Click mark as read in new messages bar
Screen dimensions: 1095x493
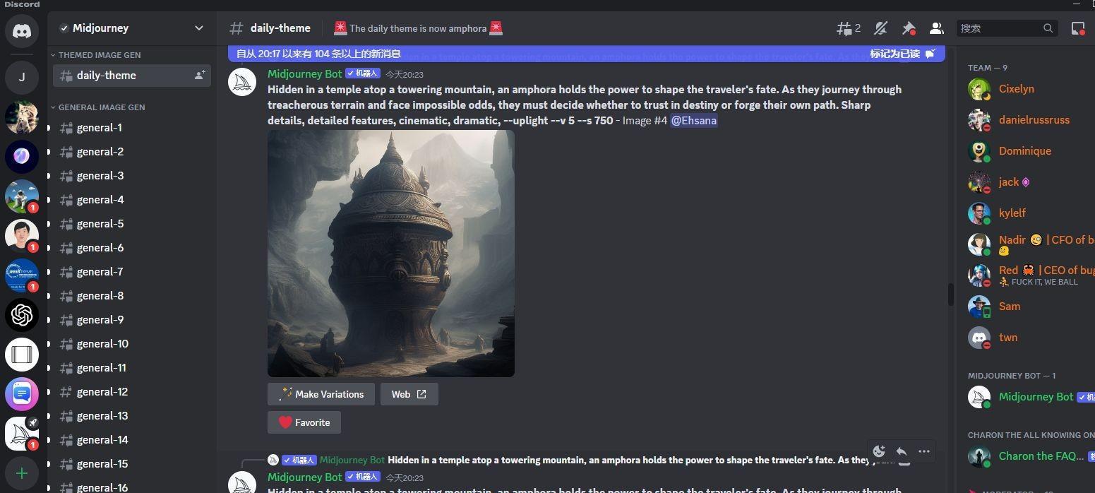point(902,54)
